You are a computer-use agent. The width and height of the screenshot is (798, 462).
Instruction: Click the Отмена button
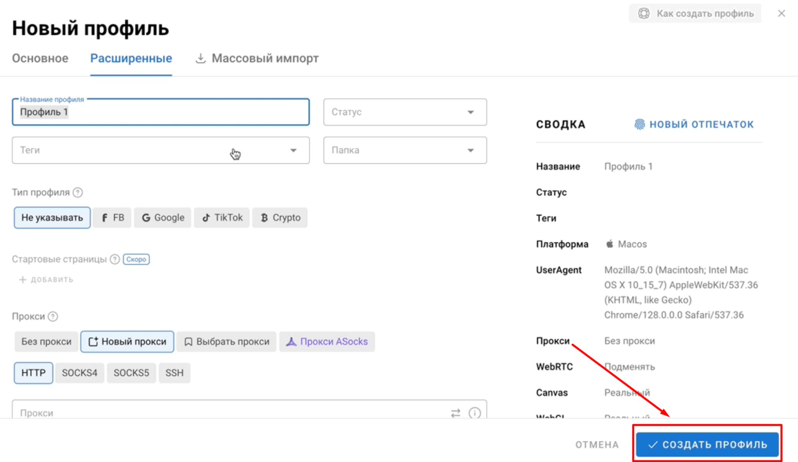(x=597, y=444)
